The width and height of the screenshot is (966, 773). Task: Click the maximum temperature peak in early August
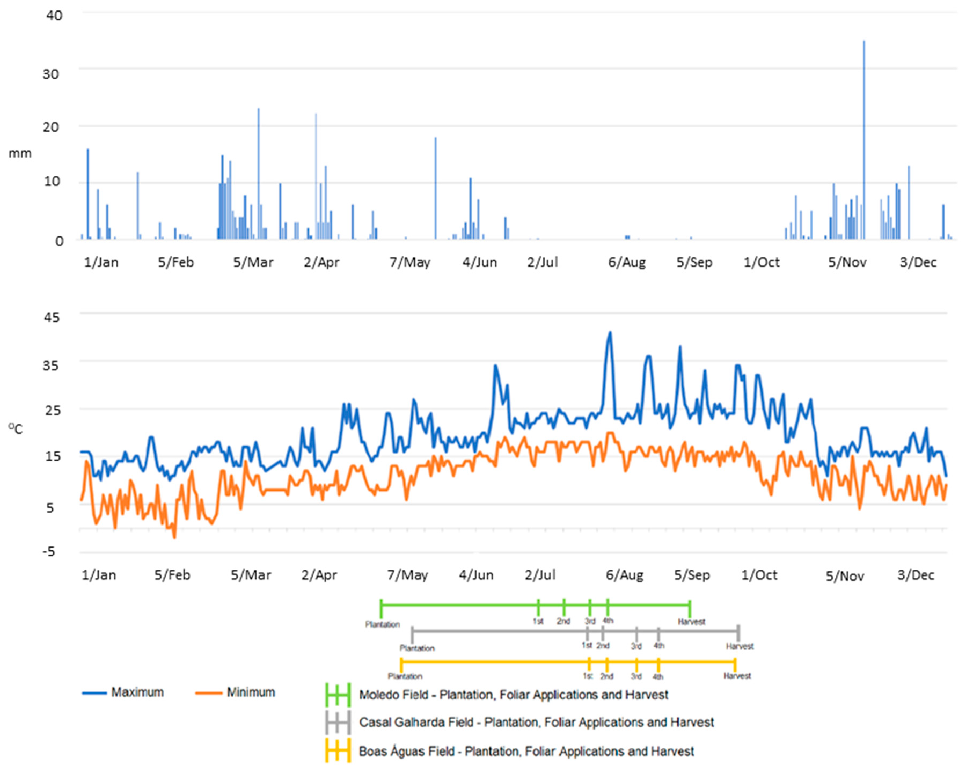610,333
